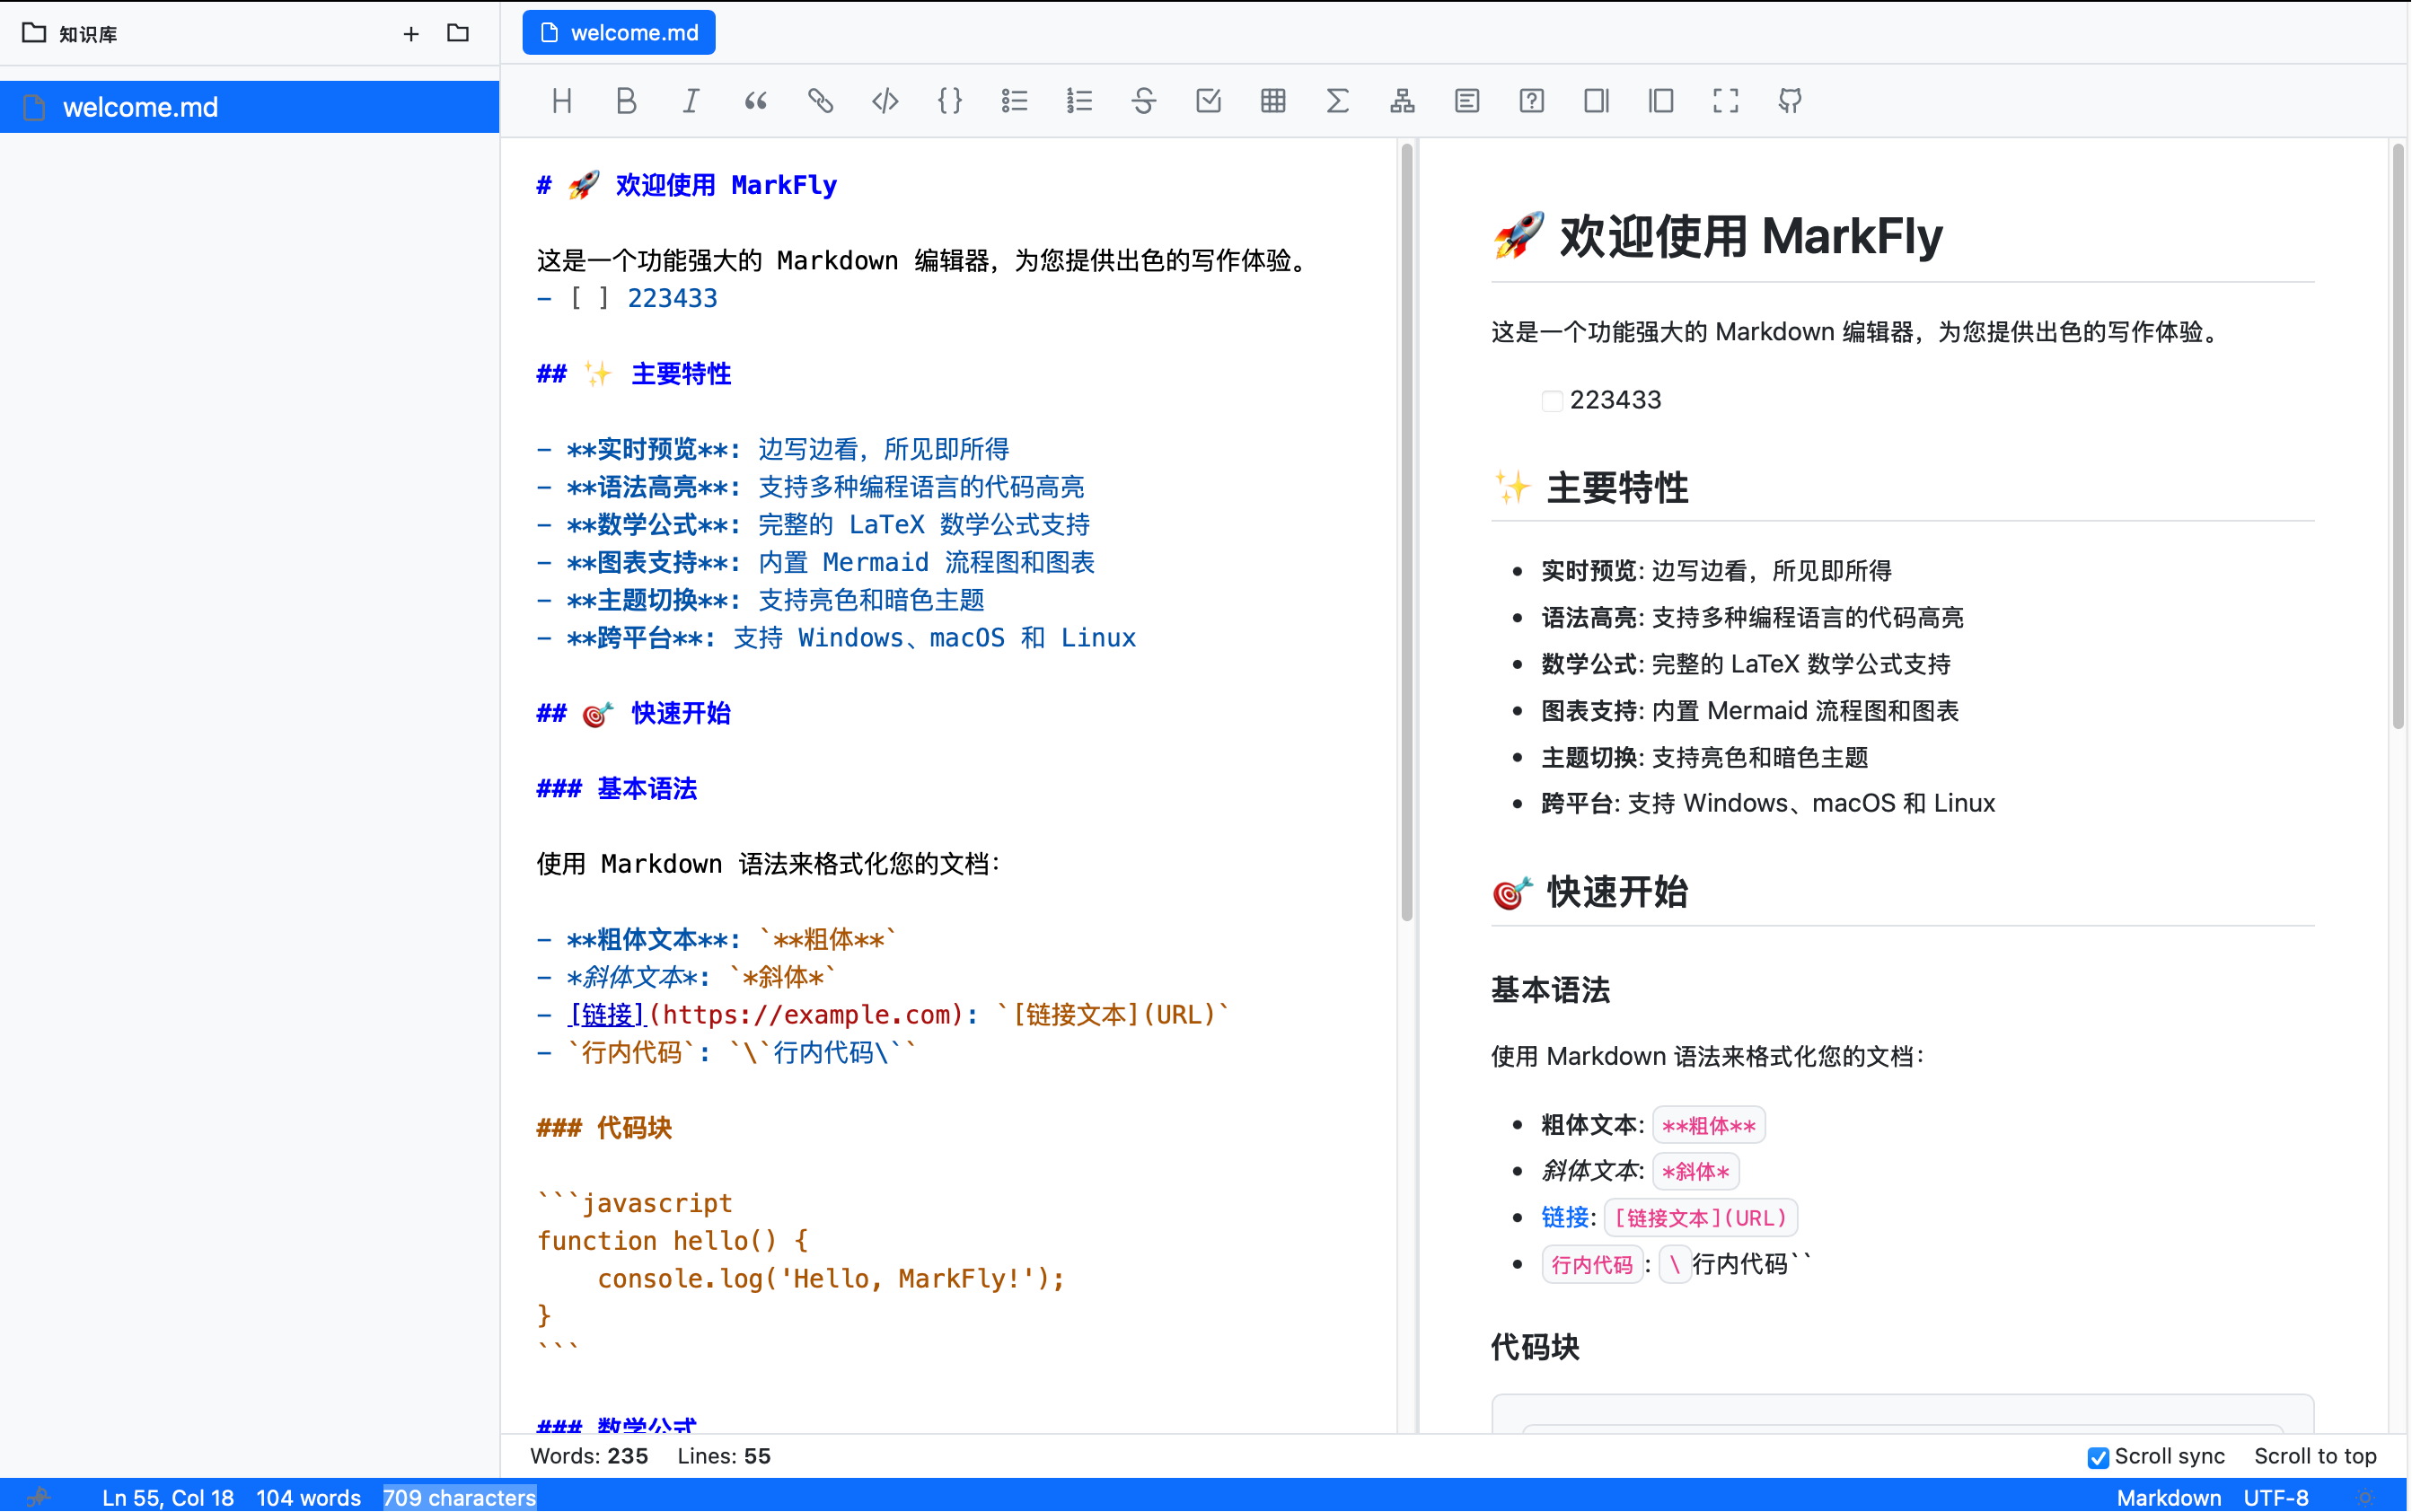Click the 快速开始 heading in the preview
The height and width of the screenshot is (1512, 2412).
[x=1617, y=892]
